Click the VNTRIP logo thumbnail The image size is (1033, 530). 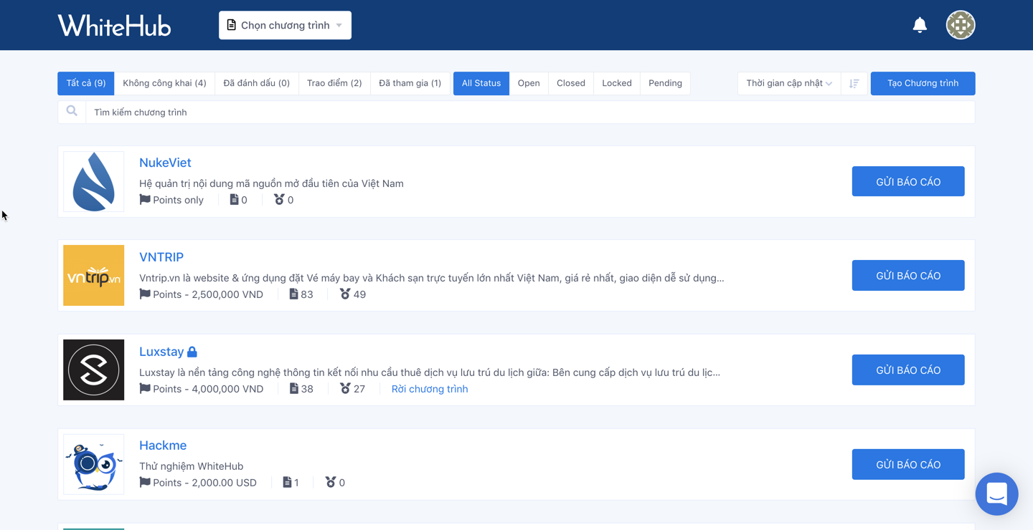point(93,275)
